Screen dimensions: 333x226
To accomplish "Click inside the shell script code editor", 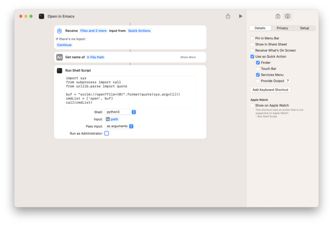I will (x=130, y=92).
